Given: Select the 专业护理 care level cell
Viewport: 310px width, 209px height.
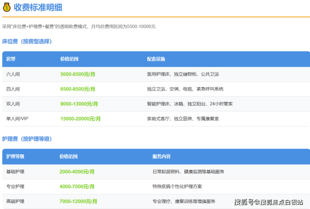Looking at the screenshot, I should (x=15, y=186).
